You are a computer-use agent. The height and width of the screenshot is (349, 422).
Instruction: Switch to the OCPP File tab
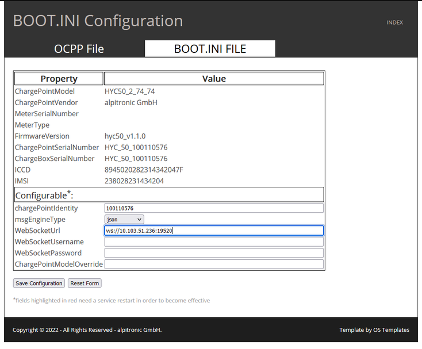(79, 49)
